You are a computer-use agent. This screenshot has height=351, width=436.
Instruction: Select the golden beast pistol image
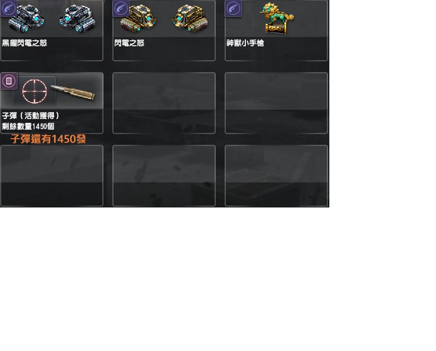click(277, 18)
